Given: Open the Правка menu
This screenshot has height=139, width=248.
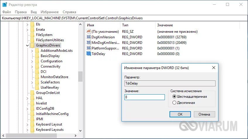Looking at the screenshot, I should [21, 12].
